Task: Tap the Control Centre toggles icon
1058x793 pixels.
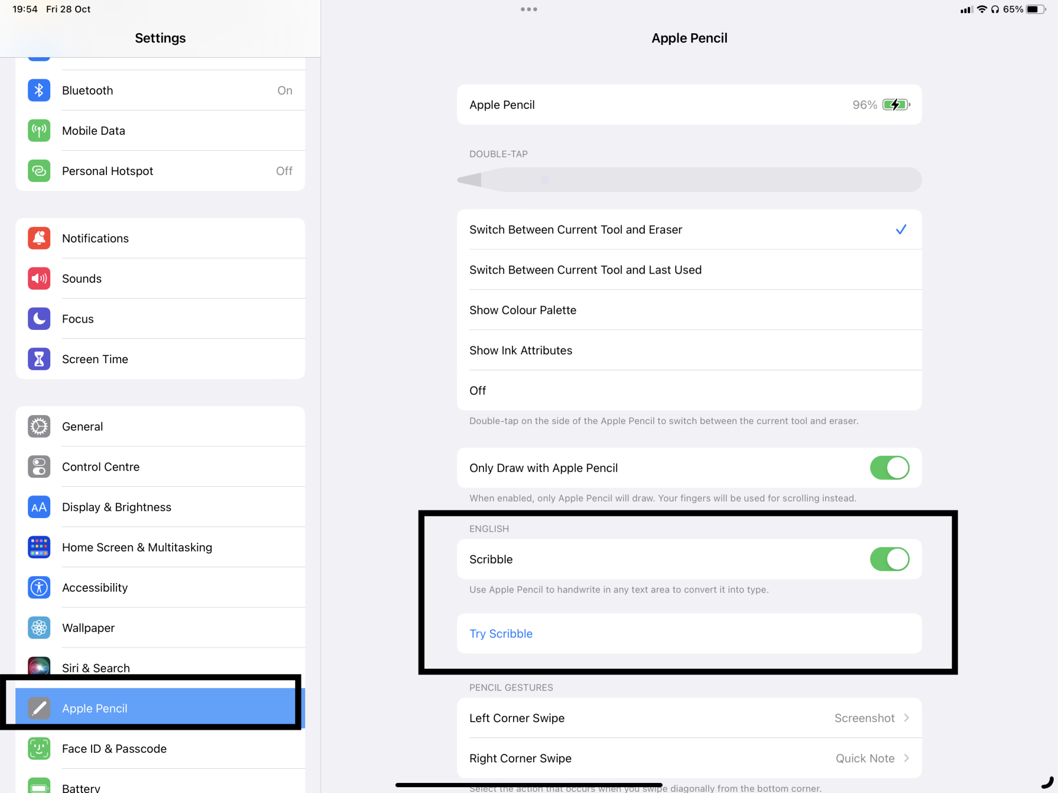Action: coord(39,467)
